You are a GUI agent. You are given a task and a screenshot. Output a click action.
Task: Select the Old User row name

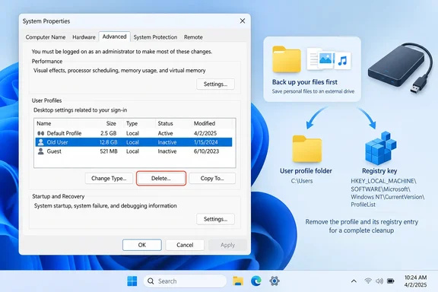tap(57, 142)
